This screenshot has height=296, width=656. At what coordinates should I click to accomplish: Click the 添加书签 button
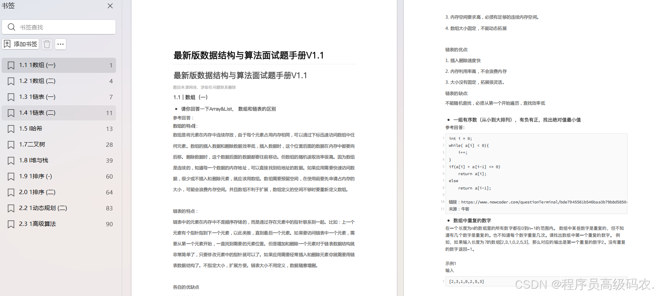click(x=21, y=44)
